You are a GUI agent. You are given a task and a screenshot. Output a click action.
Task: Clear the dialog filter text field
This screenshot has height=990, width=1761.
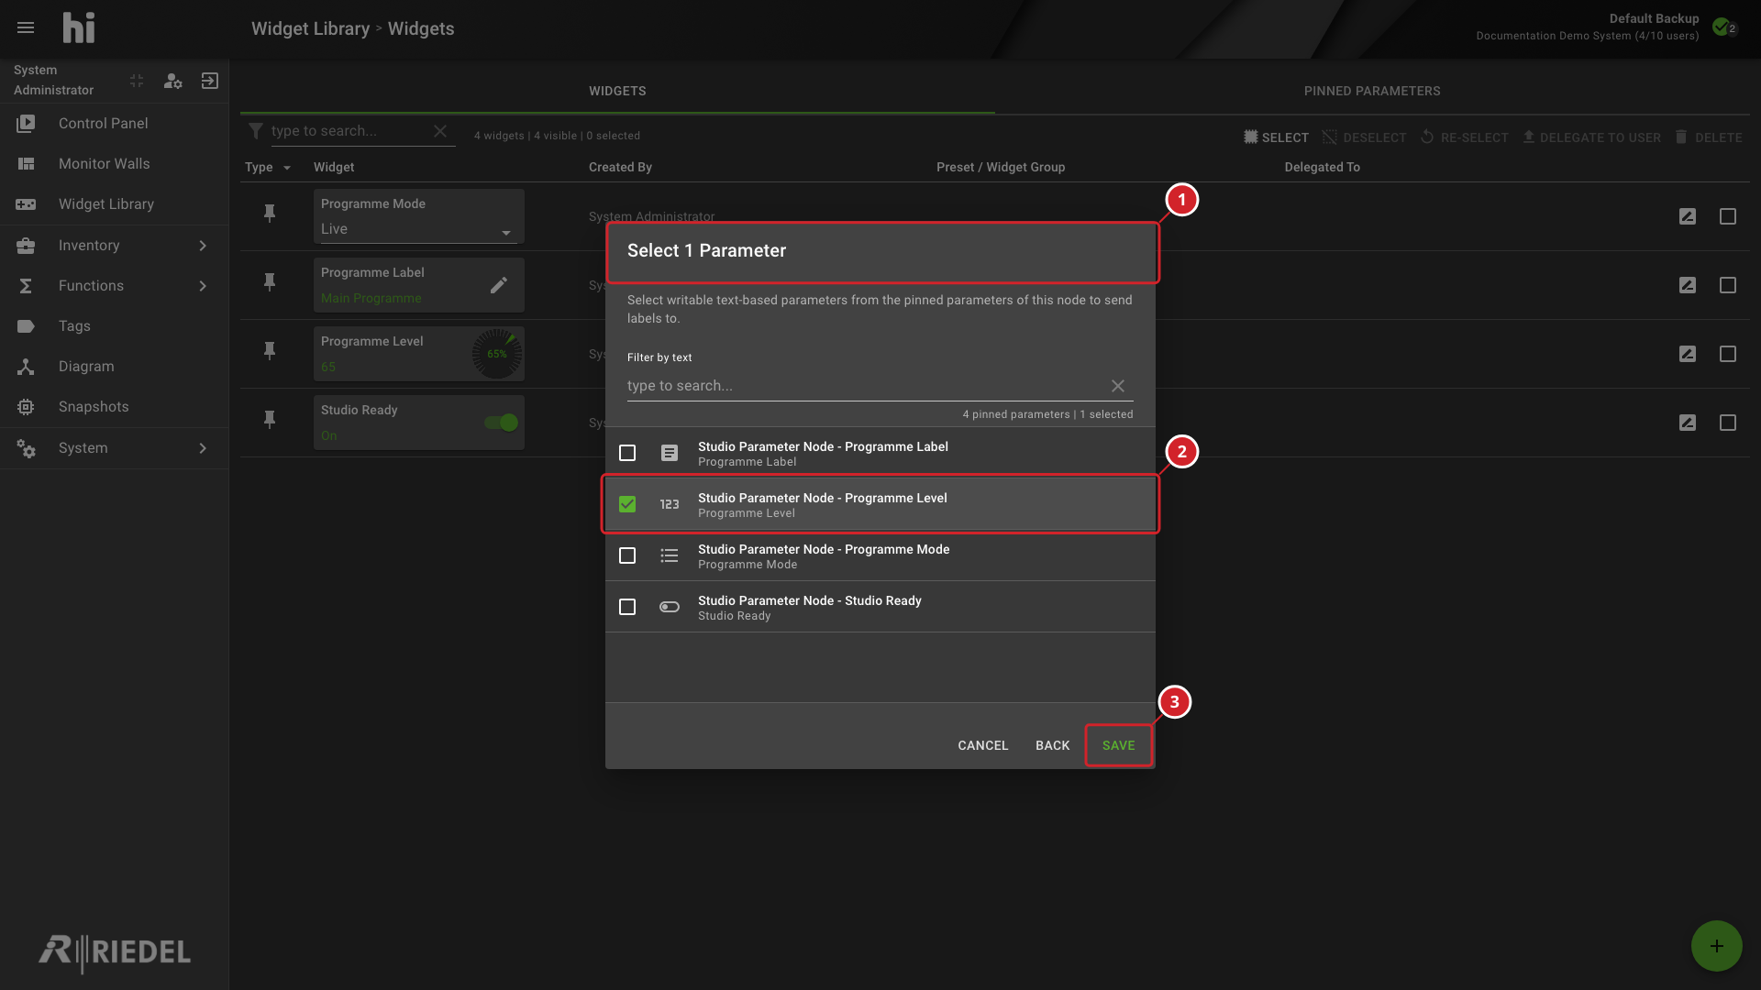pos(1118,386)
